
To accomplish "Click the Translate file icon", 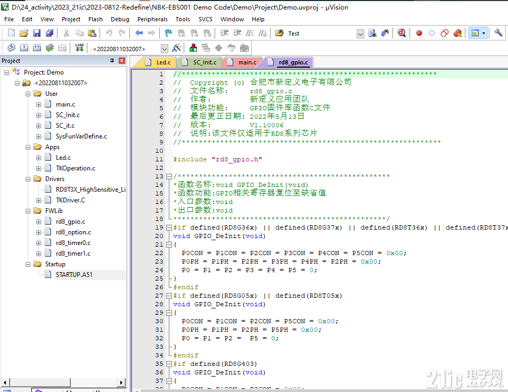I will point(11,48).
